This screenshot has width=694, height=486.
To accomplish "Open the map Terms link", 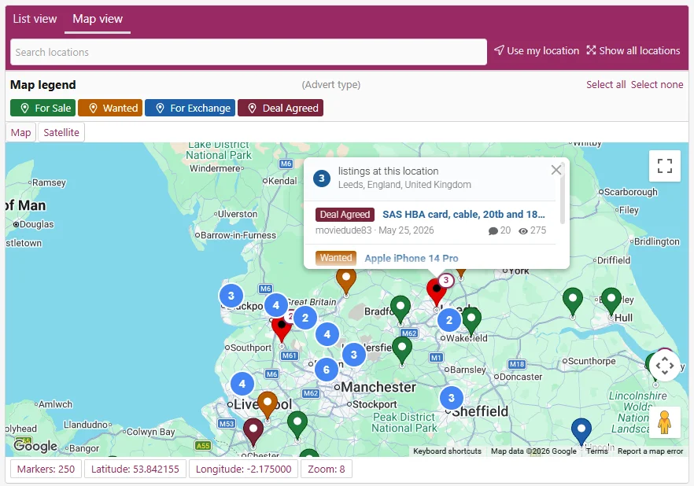I will [596, 451].
